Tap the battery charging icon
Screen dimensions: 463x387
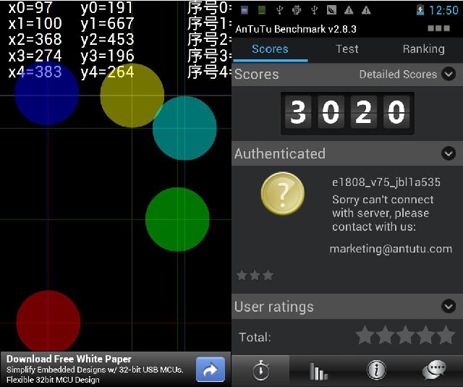[x=420, y=10]
